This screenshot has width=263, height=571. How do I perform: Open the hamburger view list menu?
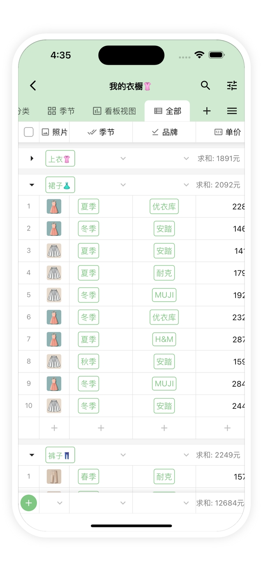[x=232, y=111]
